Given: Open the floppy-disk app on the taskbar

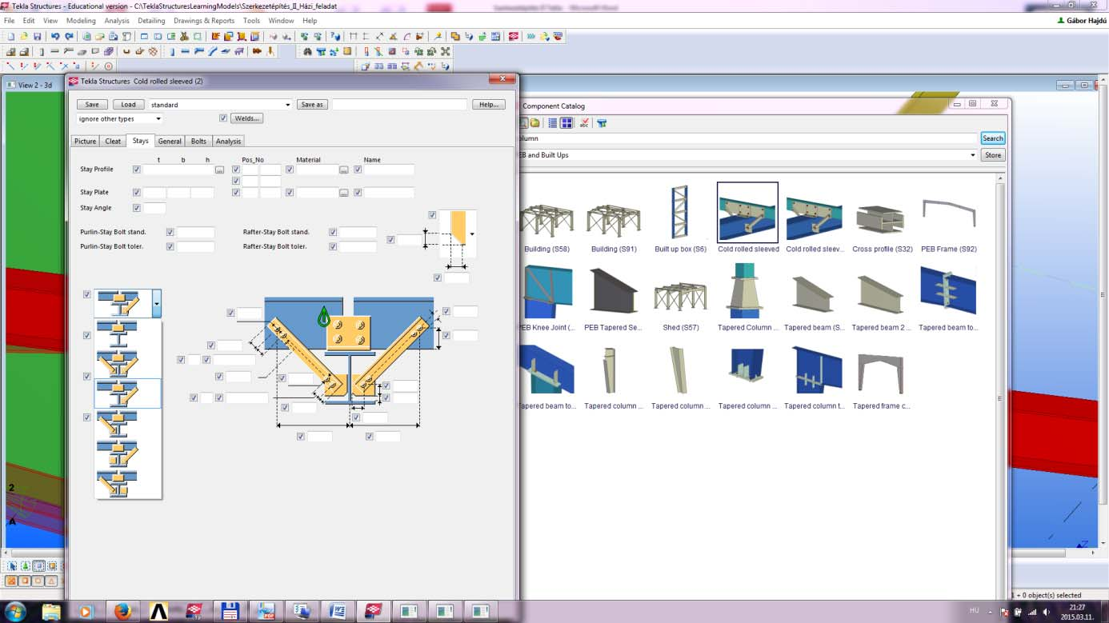Looking at the screenshot, I should (230, 612).
